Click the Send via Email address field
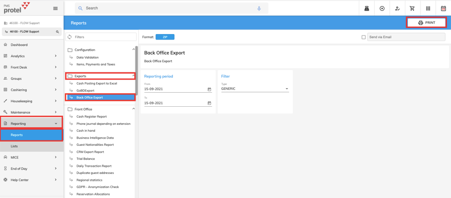 coord(406,37)
